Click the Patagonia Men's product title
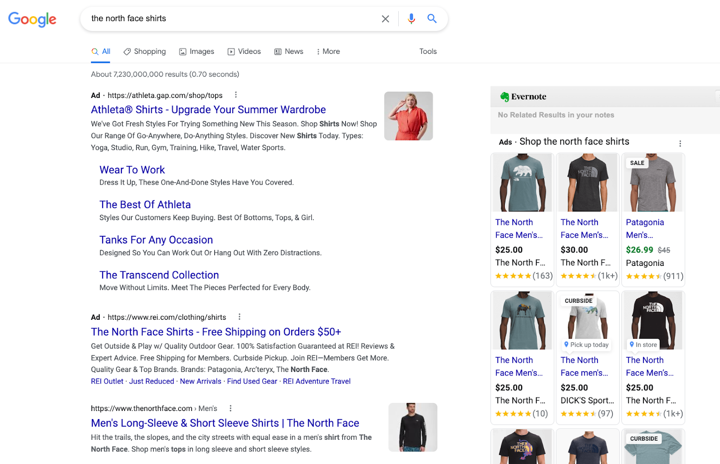The height and width of the screenshot is (464, 720). (645, 229)
